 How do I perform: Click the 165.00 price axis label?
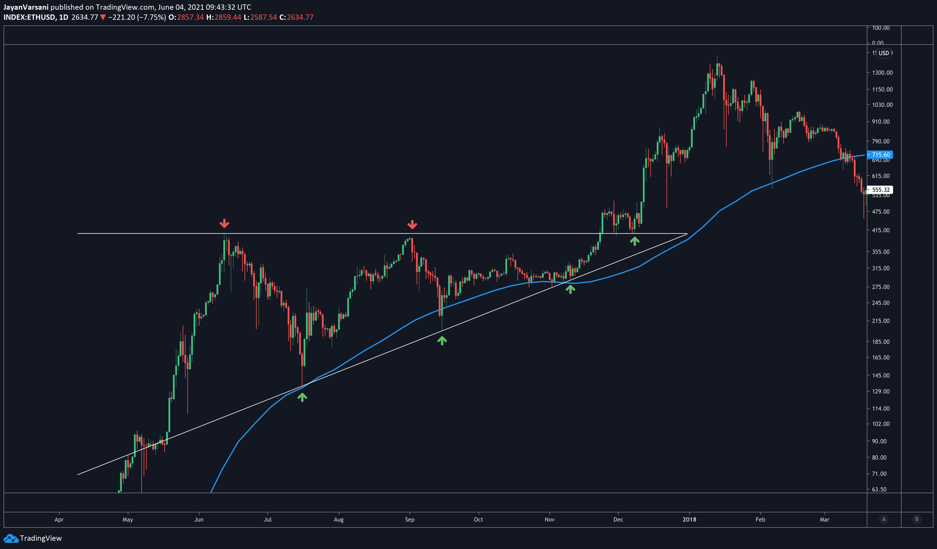(x=881, y=357)
